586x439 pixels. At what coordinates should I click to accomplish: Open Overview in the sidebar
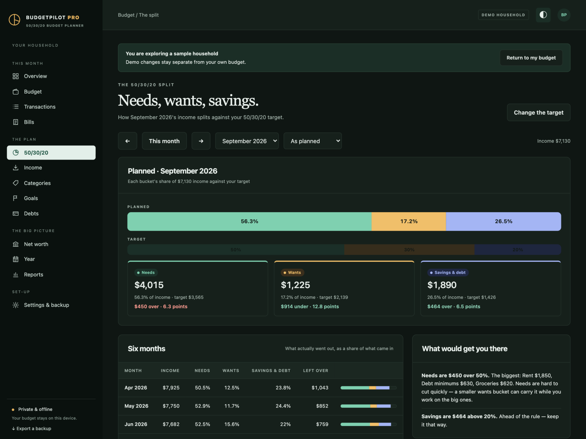[51, 76]
